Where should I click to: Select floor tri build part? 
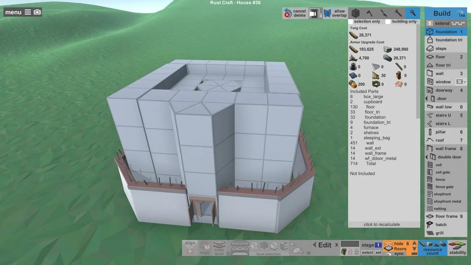(446, 65)
